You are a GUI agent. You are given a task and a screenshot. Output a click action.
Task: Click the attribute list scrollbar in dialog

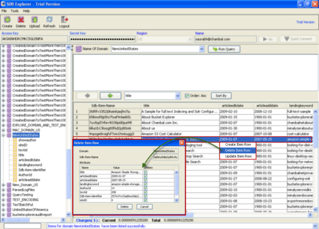177,186
